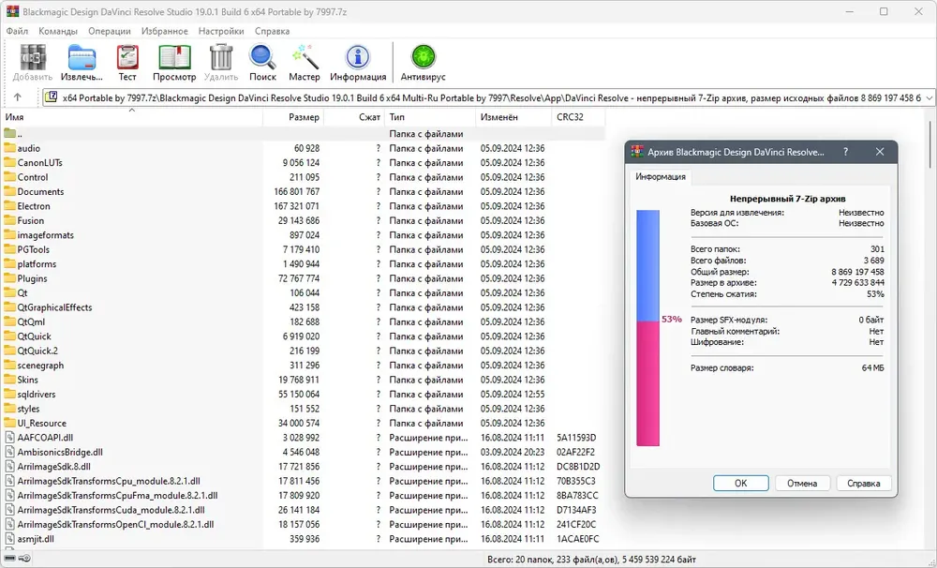
Task: Open the Справка menu
Action: [x=272, y=31]
